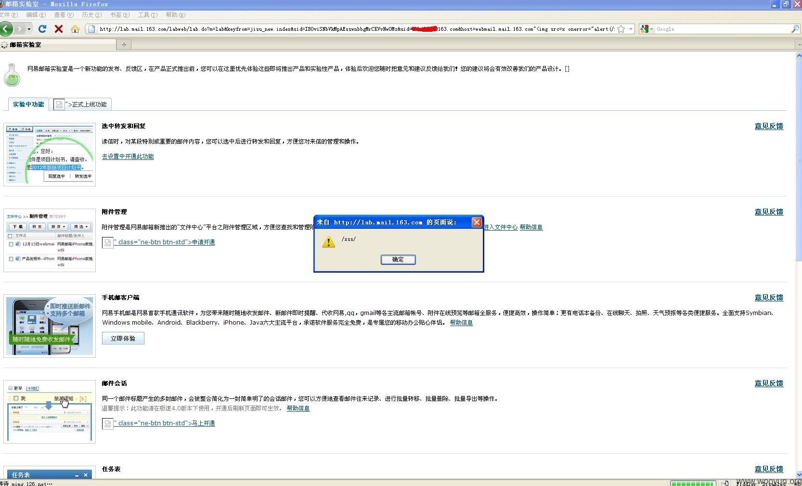Click the scrollbar down arrow
This screenshot has height=486, width=802.
point(799,474)
